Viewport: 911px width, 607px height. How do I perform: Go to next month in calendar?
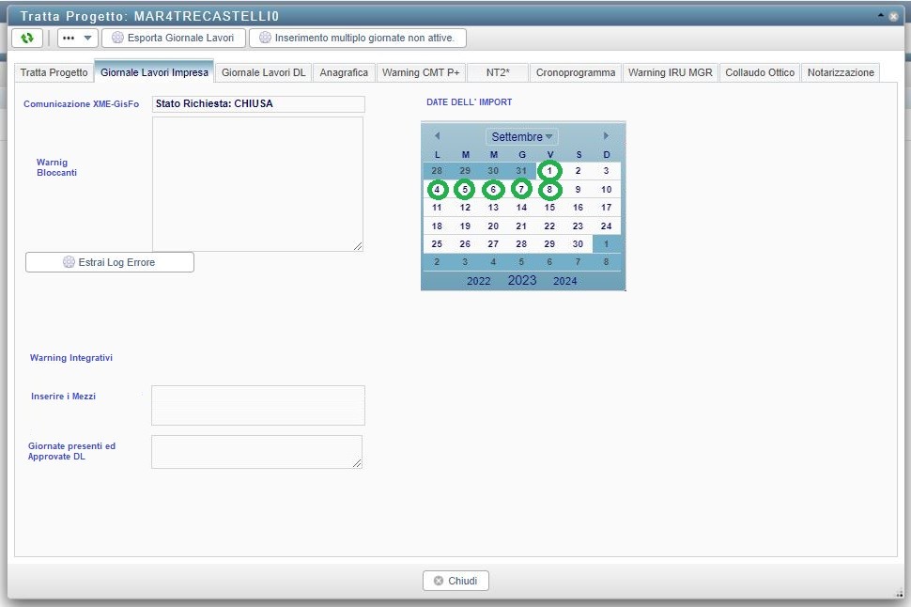coord(606,136)
